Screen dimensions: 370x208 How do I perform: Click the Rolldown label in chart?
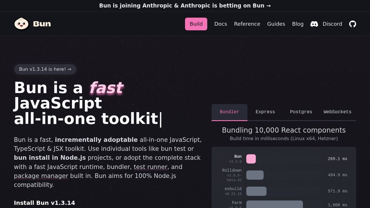pos(232,170)
